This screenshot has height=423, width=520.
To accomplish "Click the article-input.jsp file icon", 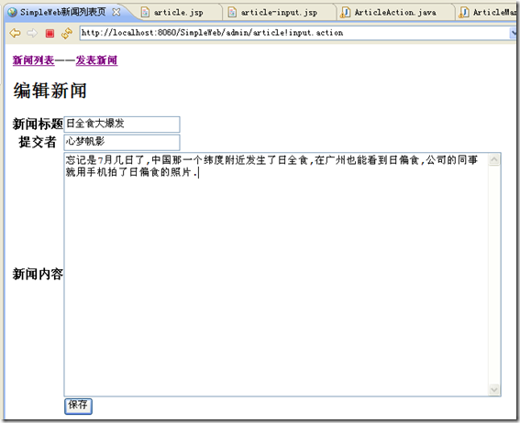I will click(232, 13).
